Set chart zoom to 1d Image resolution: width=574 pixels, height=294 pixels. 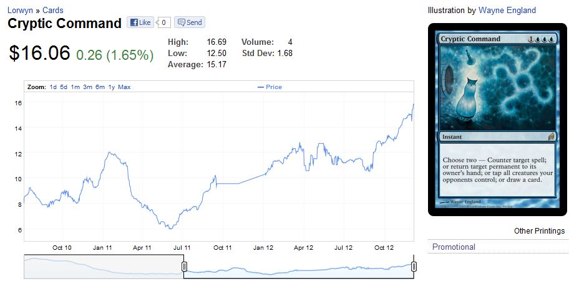[54, 87]
